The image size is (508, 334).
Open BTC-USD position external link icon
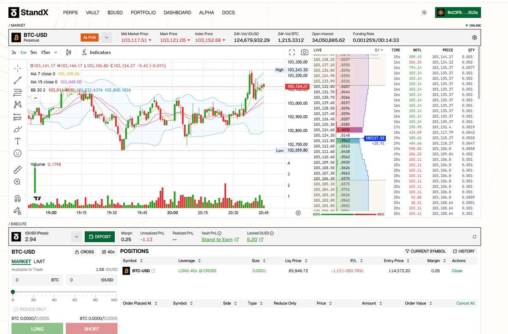click(153, 271)
